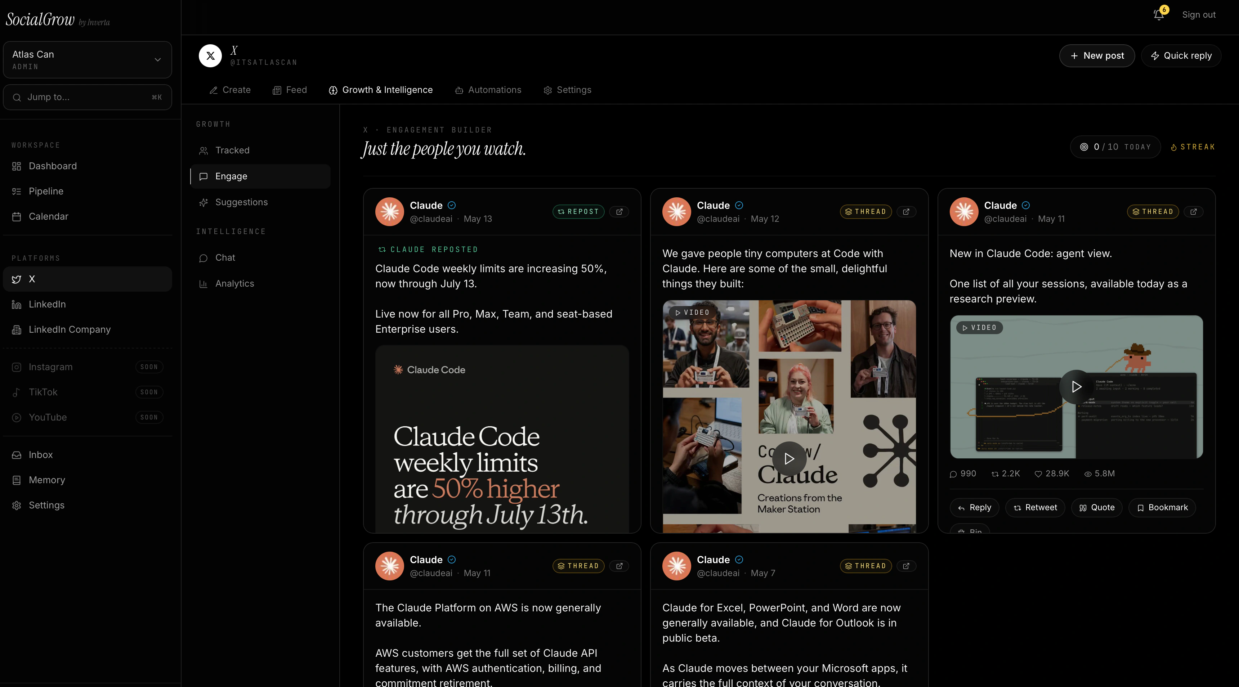Viewport: 1239px width, 687px height.
Task: Switch to the top Settings tab
Action: point(568,90)
